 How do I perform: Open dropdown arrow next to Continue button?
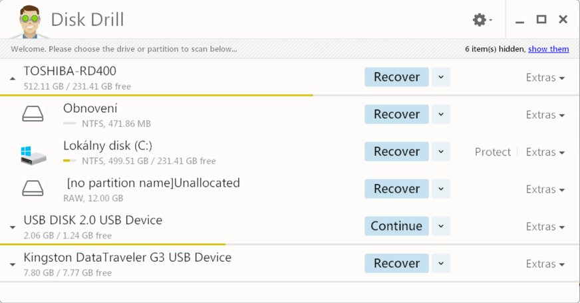click(x=440, y=226)
